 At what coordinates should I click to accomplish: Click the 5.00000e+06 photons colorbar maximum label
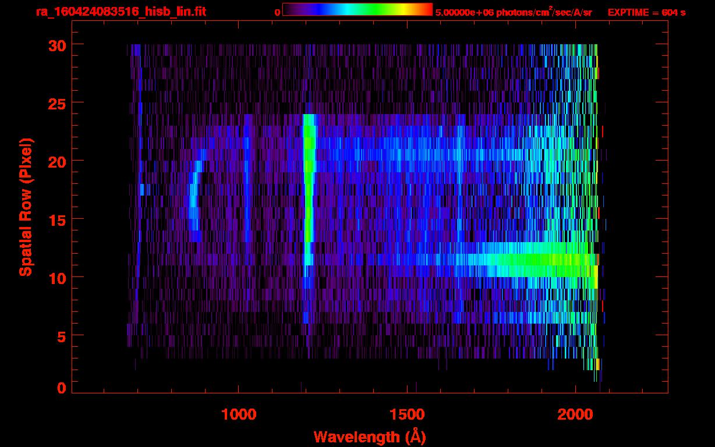point(514,12)
